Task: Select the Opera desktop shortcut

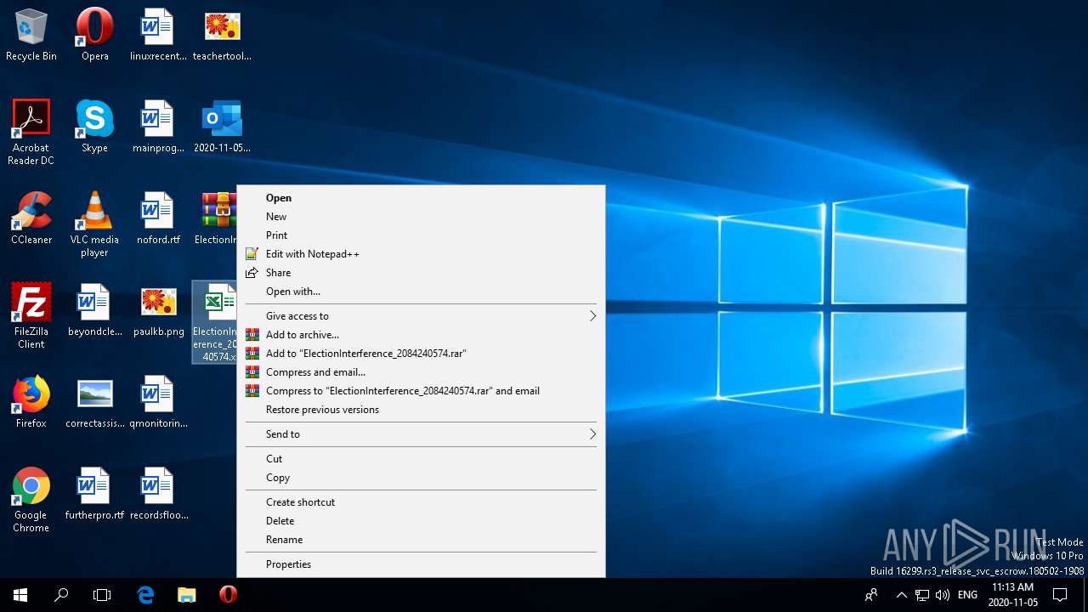Action: point(94,36)
